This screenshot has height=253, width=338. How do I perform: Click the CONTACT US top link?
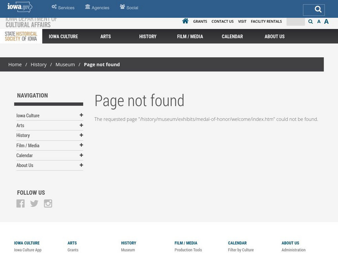click(x=223, y=22)
